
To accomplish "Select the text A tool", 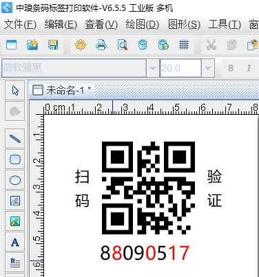I will coord(15,242).
